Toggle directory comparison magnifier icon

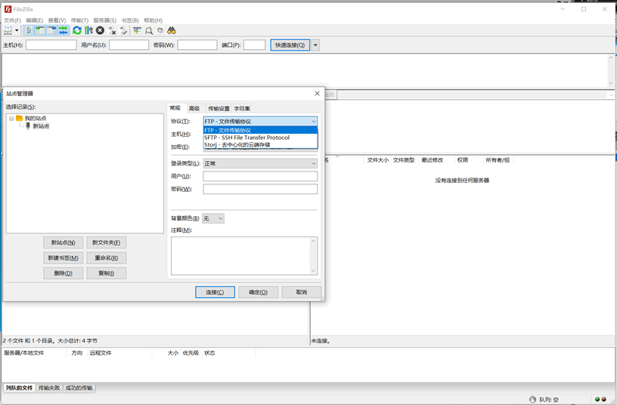(x=149, y=30)
